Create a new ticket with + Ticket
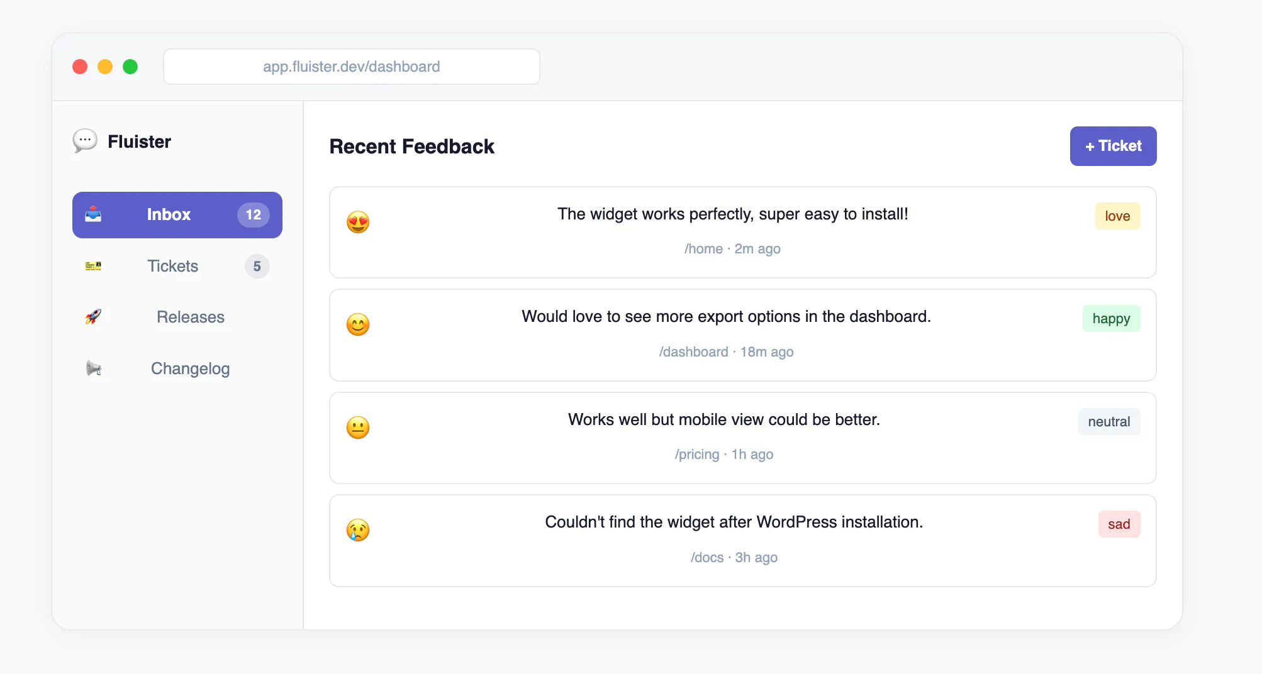The height and width of the screenshot is (674, 1262). (1113, 146)
